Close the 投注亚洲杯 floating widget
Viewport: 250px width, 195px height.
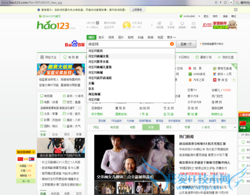click(x=33, y=152)
